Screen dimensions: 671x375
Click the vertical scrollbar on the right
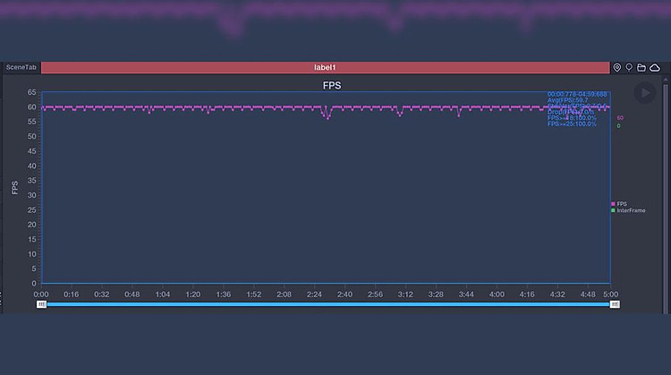point(665,179)
